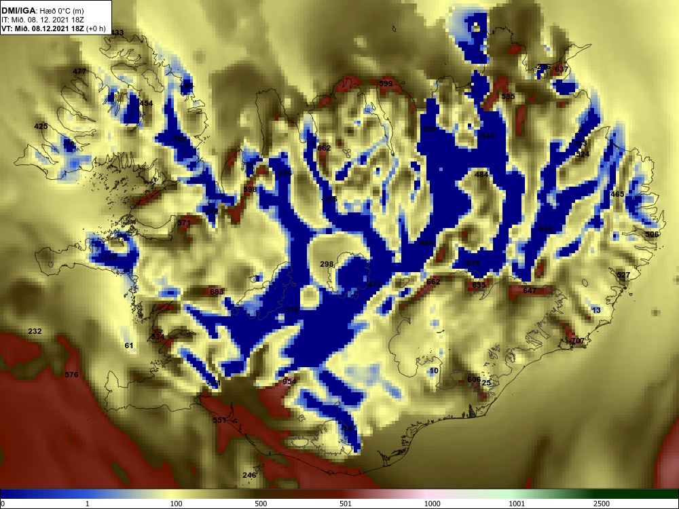Click the map value "551"
The height and width of the screenshot is (509, 679).
219,420
